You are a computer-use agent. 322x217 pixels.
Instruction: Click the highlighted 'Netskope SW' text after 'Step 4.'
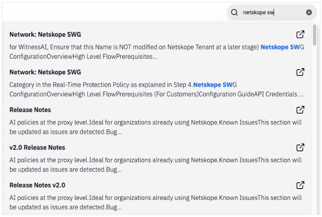tap(212, 85)
